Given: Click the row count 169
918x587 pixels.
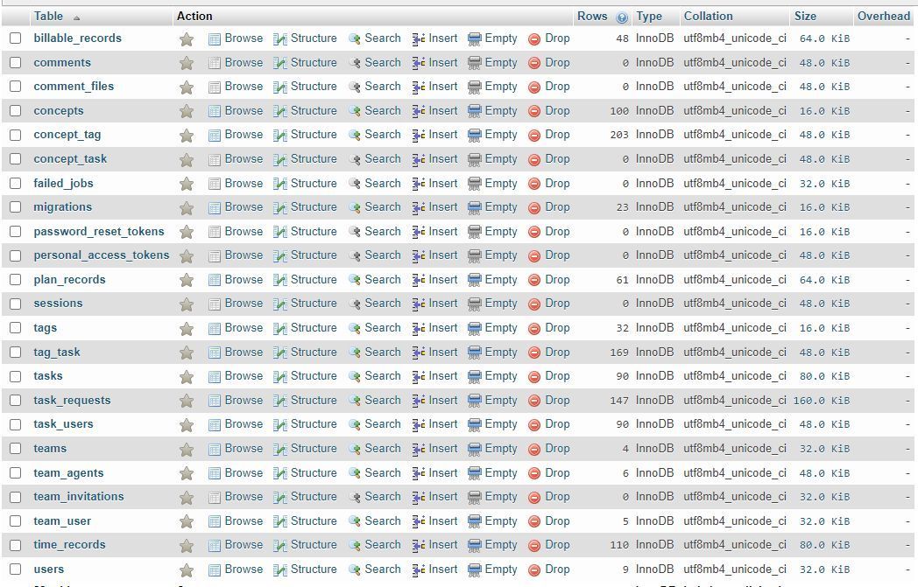Looking at the screenshot, I should (x=618, y=353).
